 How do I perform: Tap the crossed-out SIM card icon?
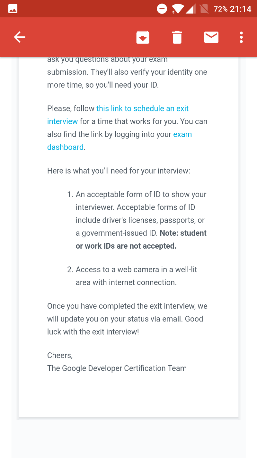point(204,9)
